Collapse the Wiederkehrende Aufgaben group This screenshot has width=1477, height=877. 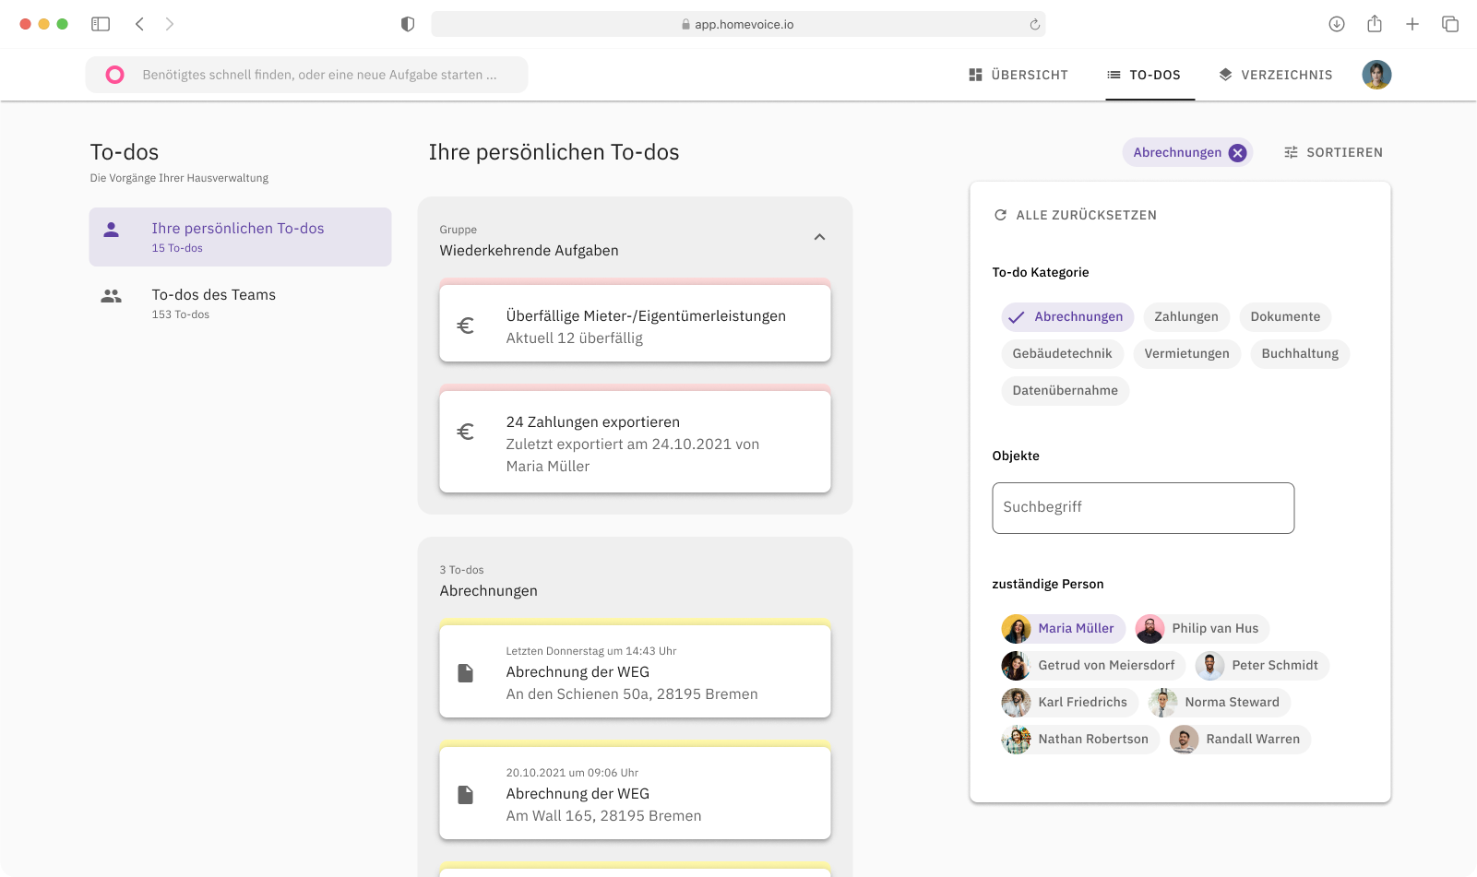(x=819, y=237)
